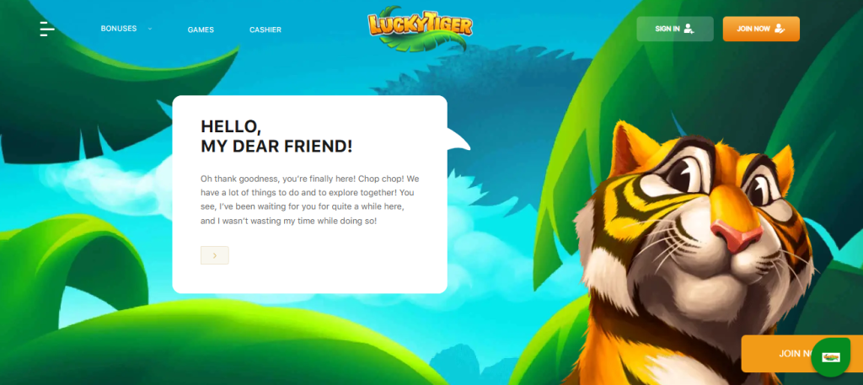Open the hamburger menu icon
Image resolution: width=863 pixels, height=385 pixels.
[x=47, y=29]
